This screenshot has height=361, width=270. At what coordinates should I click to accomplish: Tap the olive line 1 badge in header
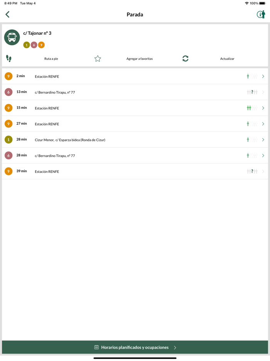[27, 45]
